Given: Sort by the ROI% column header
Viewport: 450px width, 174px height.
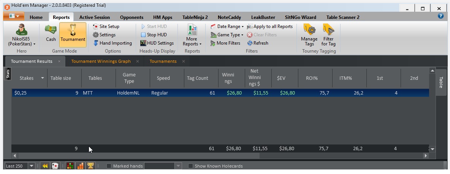Looking at the screenshot, I should [x=315, y=78].
